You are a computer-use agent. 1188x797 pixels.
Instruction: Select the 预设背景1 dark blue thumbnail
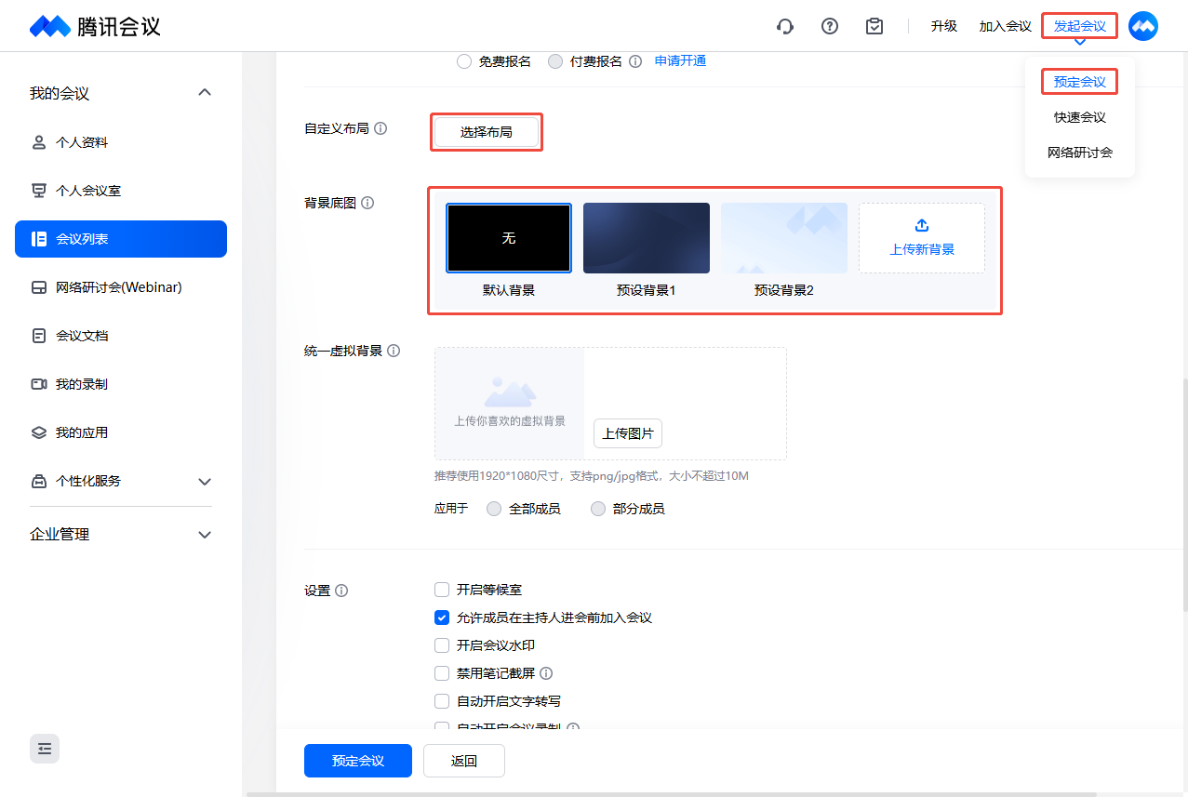pos(647,238)
